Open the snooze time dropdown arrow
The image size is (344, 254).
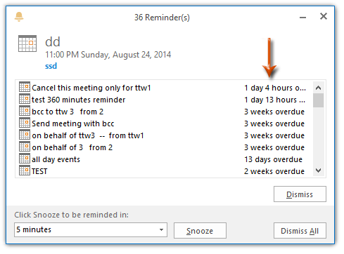click(x=161, y=229)
